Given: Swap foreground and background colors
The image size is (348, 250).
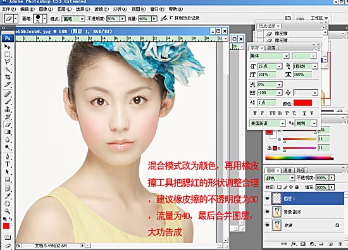Looking at the screenshot, I should (x=10, y=219).
